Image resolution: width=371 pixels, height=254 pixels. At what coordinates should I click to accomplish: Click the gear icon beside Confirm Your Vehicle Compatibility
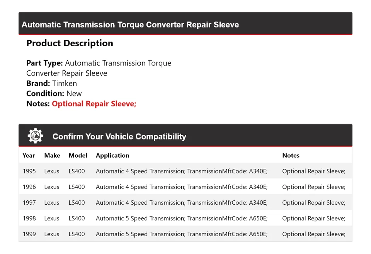coord(36,136)
